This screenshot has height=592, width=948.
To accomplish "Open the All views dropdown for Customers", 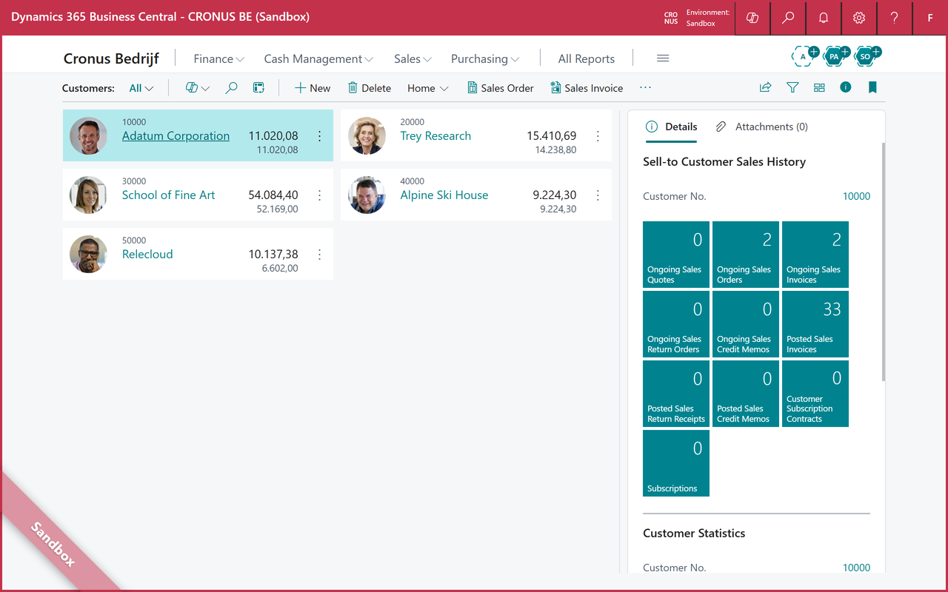I will [141, 88].
